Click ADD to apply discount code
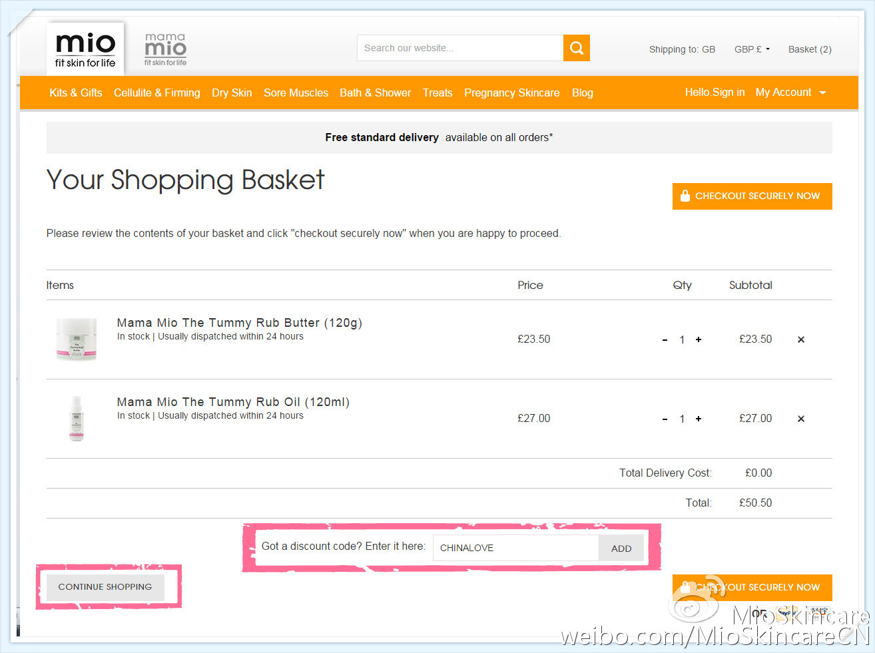Screen dimensions: 875x653 coord(621,548)
